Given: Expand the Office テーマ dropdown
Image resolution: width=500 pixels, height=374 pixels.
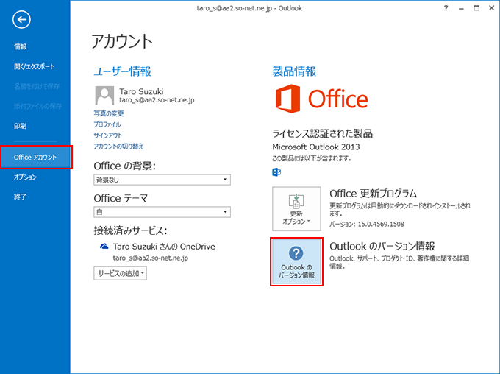Looking at the screenshot, I should (x=162, y=212).
